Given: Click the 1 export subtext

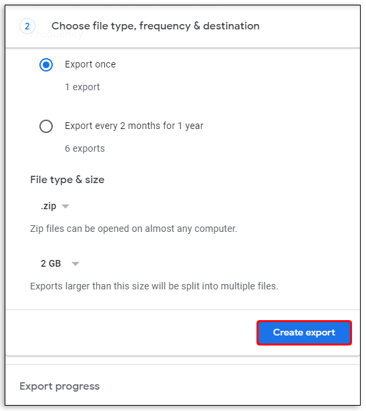Looking at the screenshot, I should click(x=82, y=87).
